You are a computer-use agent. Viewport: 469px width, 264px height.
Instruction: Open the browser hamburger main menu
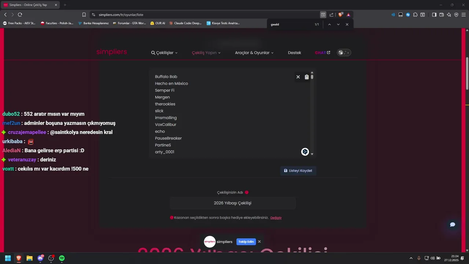click(464, 15)
